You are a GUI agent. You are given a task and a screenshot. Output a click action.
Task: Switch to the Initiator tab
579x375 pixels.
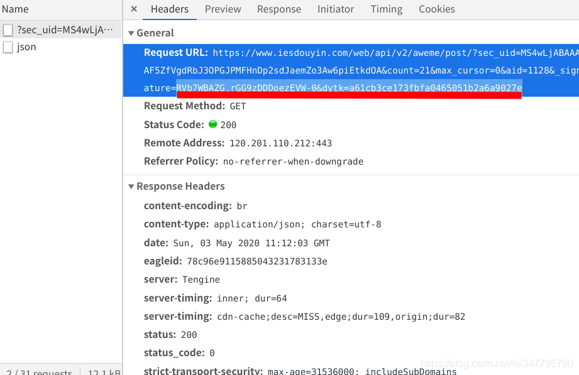[336, 9]
